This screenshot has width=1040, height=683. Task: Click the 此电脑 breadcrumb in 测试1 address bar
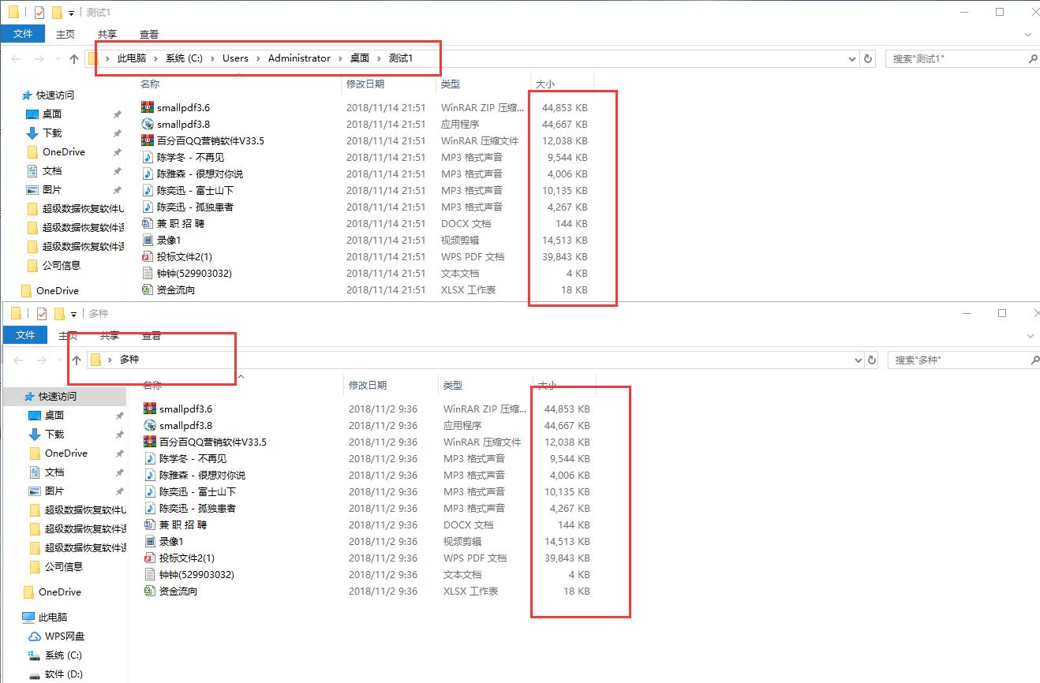(x=132, y=58)
